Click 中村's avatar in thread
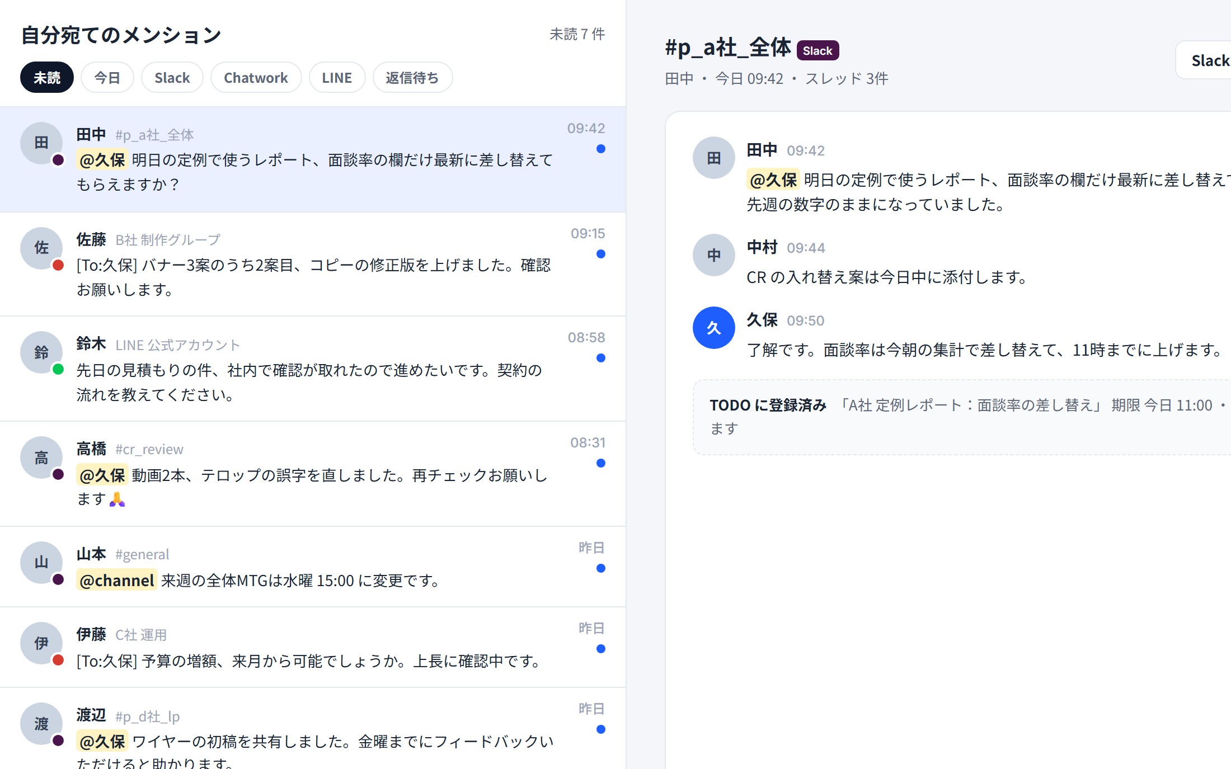Screen dimensions: 1231x769 pyautogui.click(x=714, y=255)
